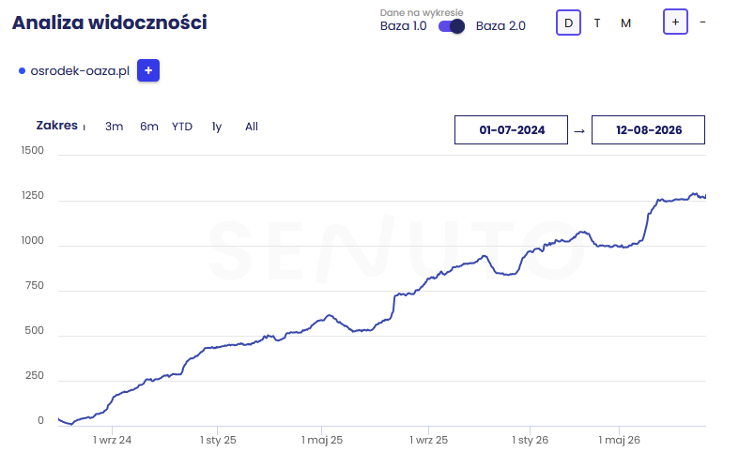
Task: Select the 3m range
Action: 114,127
